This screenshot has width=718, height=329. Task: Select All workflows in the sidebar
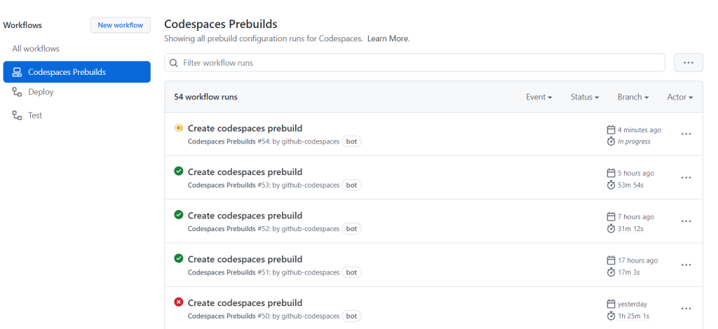click(x=36, y=48)
